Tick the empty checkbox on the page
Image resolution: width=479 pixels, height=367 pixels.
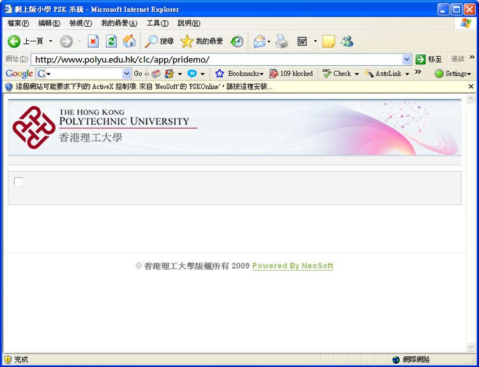[x=19, y=182]
